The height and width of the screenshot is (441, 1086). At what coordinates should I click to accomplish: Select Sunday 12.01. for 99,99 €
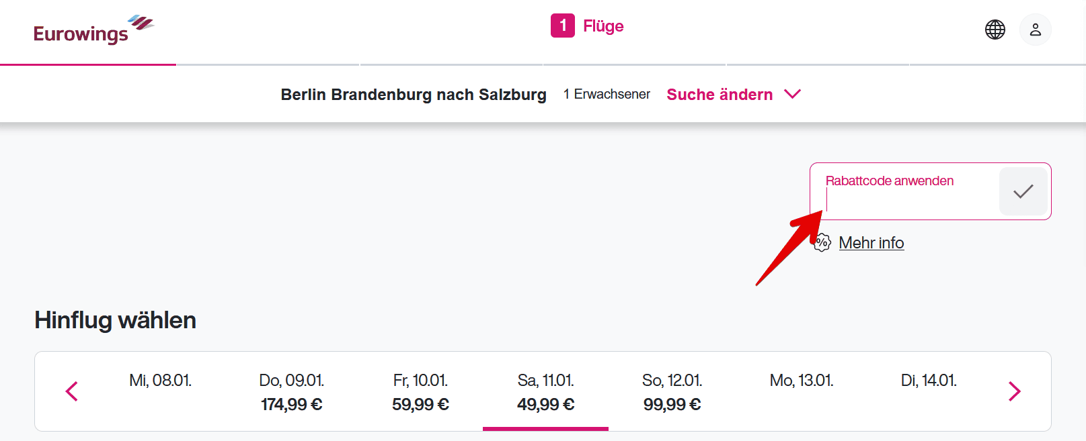pyautogui.click(x=672, y=392)
